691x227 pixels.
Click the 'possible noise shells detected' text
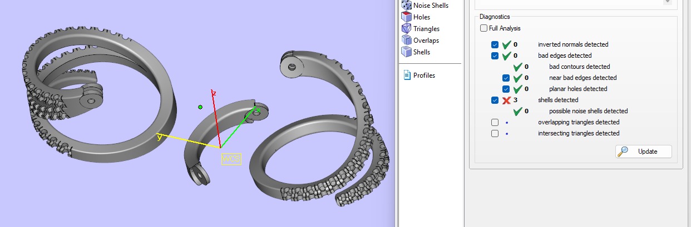[589, 111]
